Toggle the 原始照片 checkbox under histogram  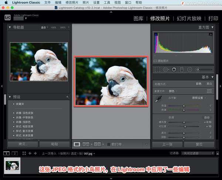coord(156,61)
